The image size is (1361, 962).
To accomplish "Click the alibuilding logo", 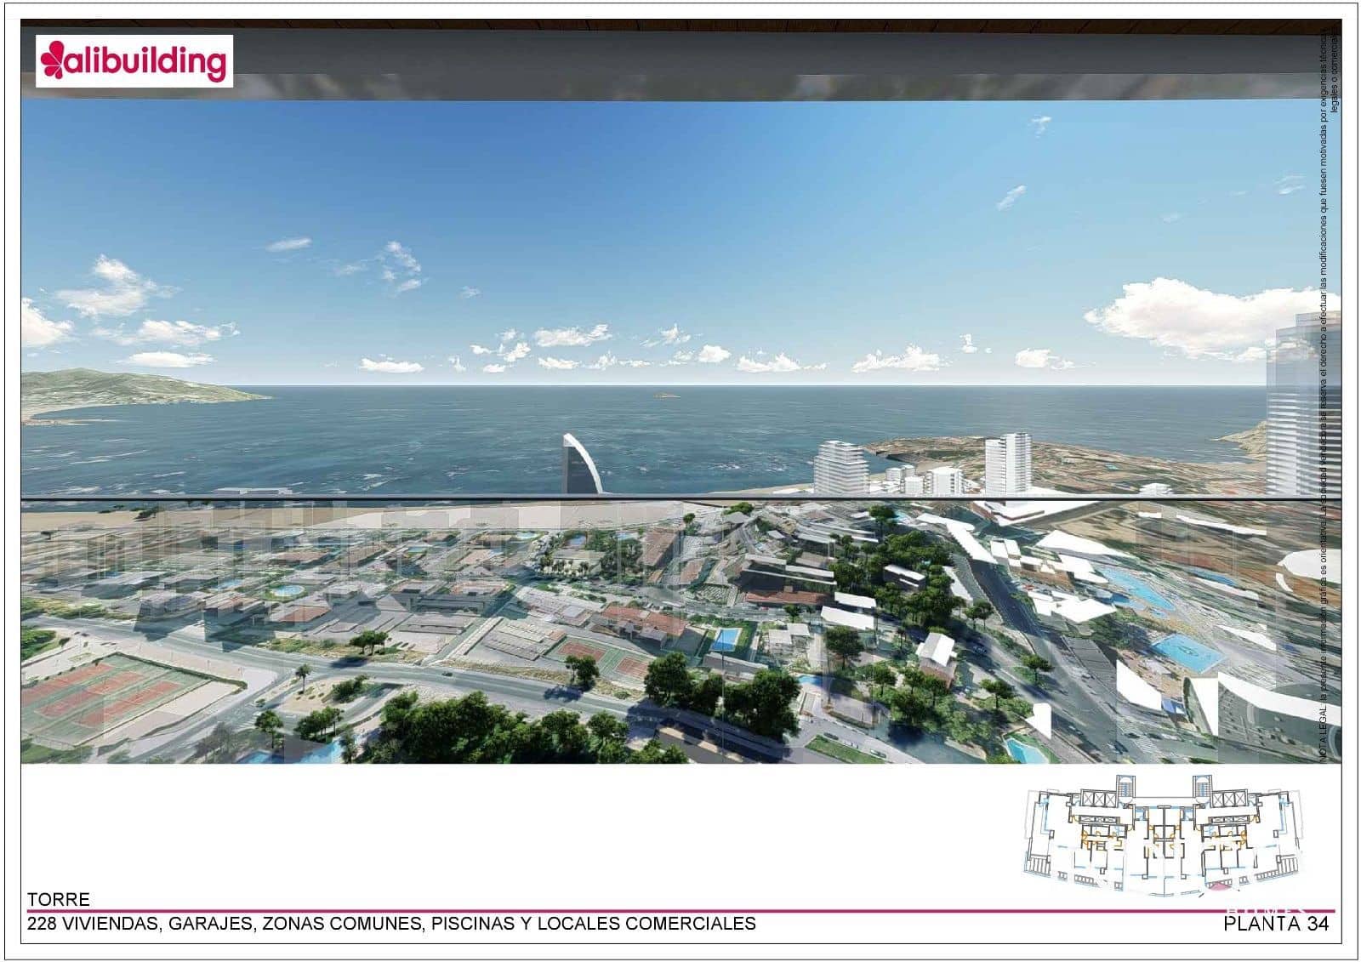I will tap(134, 61).
